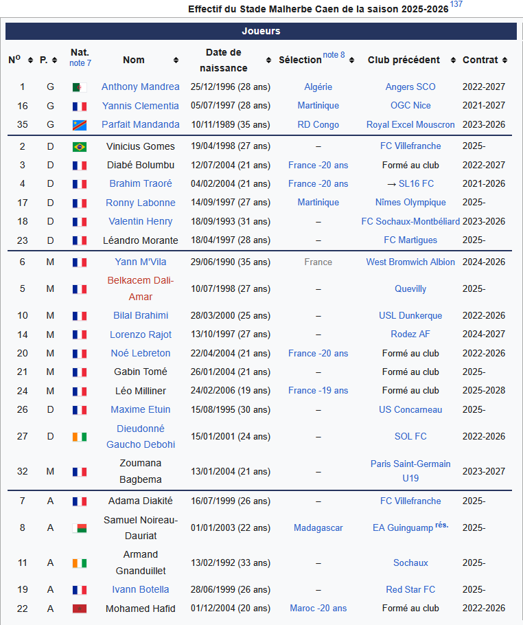This screenshot has height=625, width=523.
Task: Click the DR Congo flag beside Parfait Mandanda
Action: pos(80,125)
